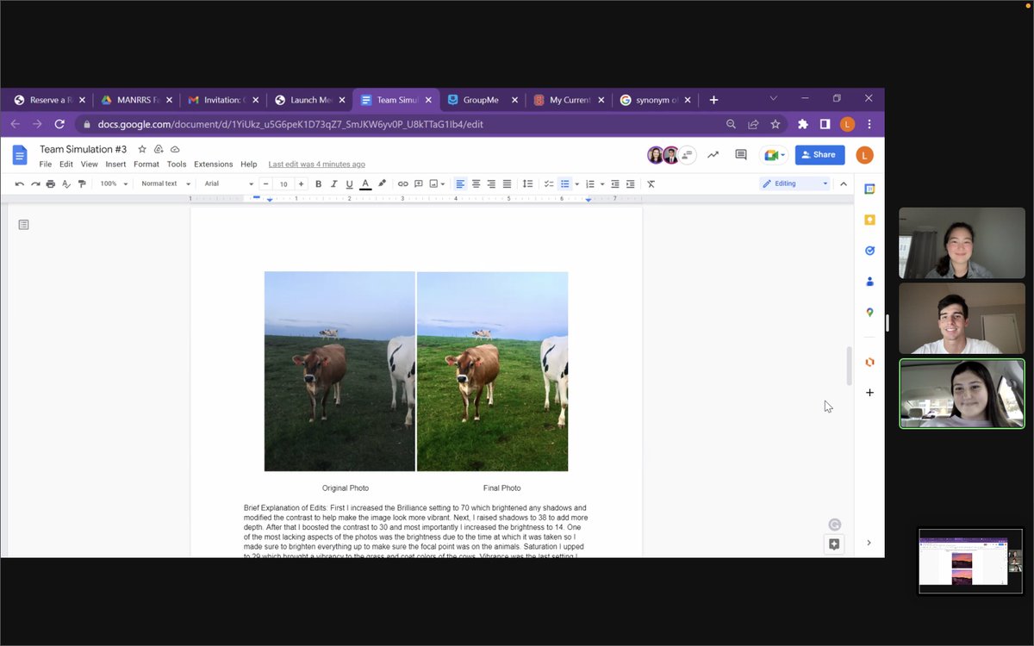This screenshot has height=646, width=1034.
Task: Open the Format menu
Action: pyautogui.click(x=146, y=164)
